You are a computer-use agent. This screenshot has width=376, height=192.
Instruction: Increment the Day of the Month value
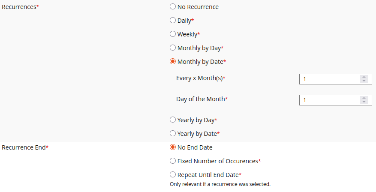[364, 98]
